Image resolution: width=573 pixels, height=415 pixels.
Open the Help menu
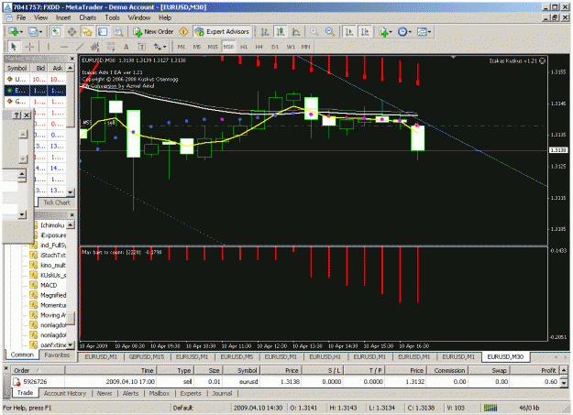point(165,17)
